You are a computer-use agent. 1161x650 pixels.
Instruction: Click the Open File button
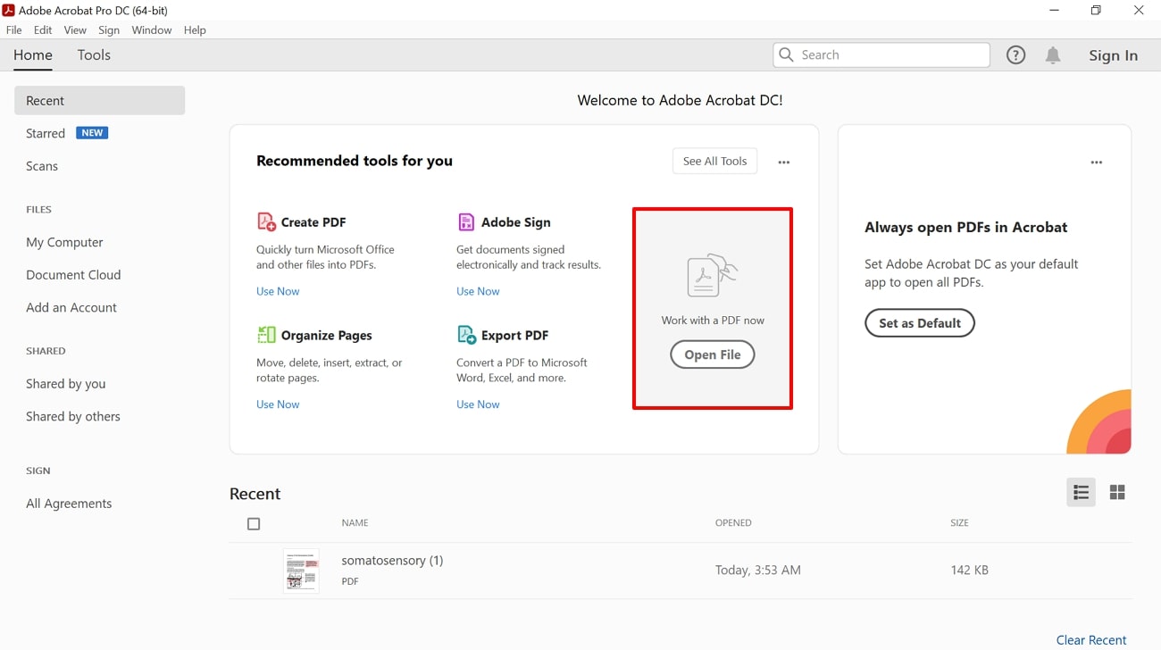pyautogui.click(x=713, y=354)
